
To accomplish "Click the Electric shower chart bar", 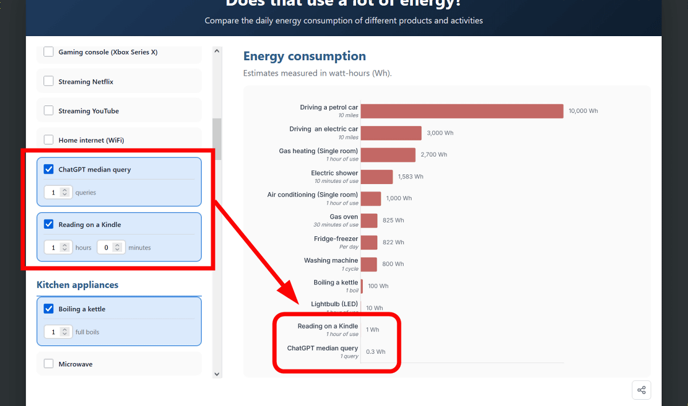I will pyautogui.click(x=377, y=177).
